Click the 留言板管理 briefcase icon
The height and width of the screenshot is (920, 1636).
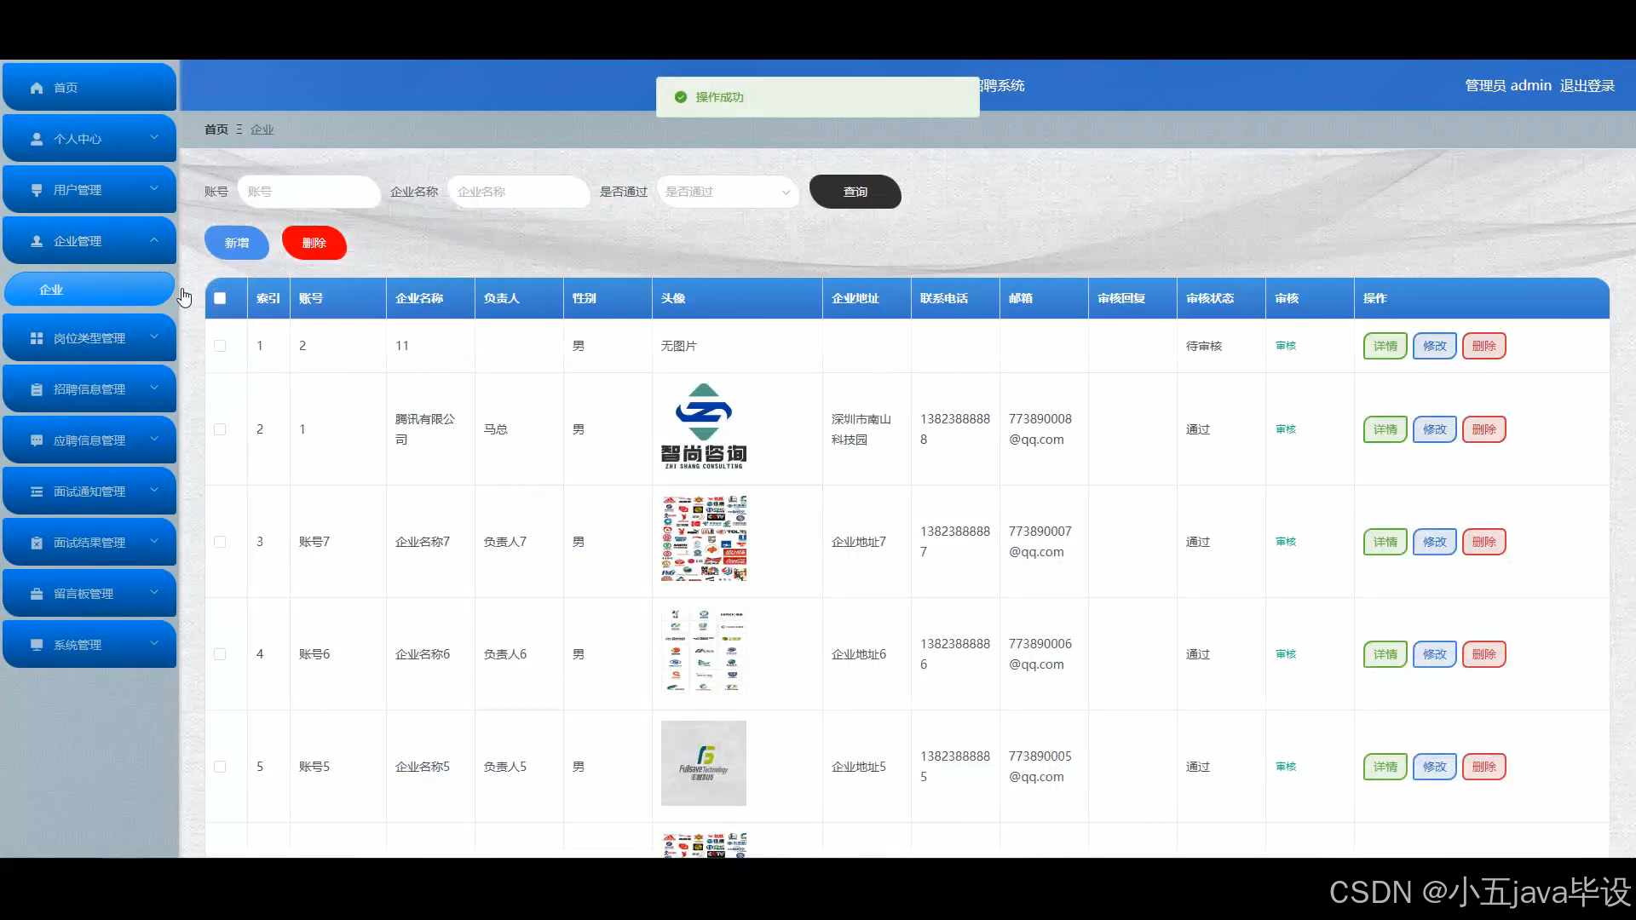(x=37, y=594)
